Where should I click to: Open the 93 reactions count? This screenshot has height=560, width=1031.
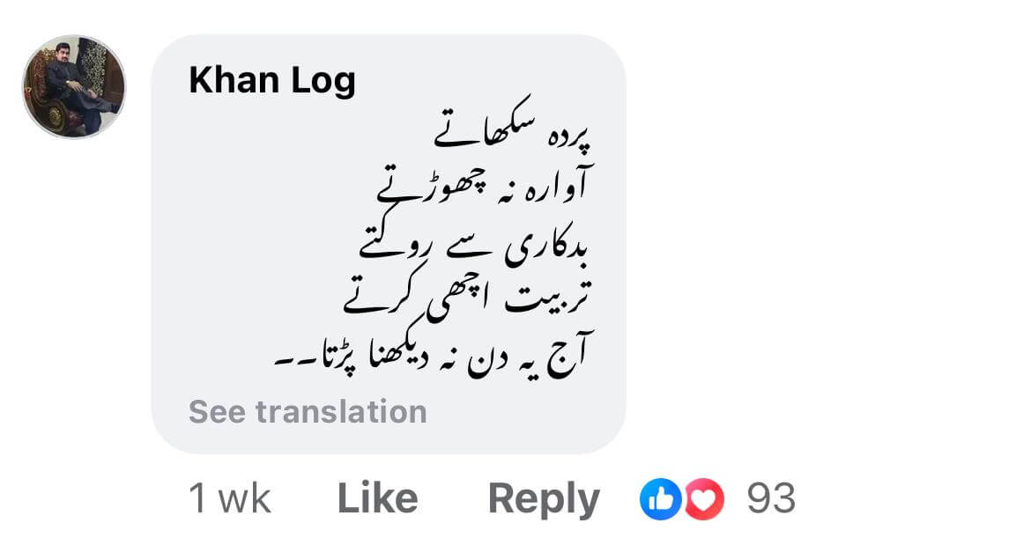771,498
